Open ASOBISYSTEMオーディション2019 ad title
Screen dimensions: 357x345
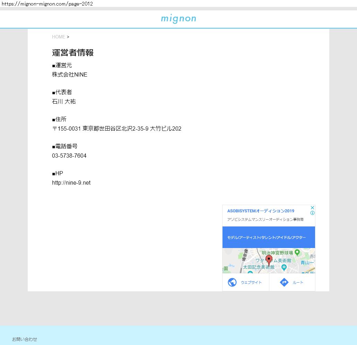point(261,211)
